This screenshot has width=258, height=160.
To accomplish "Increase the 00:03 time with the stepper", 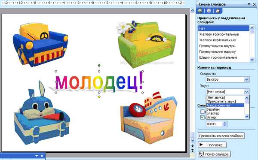I will (225, 123).
